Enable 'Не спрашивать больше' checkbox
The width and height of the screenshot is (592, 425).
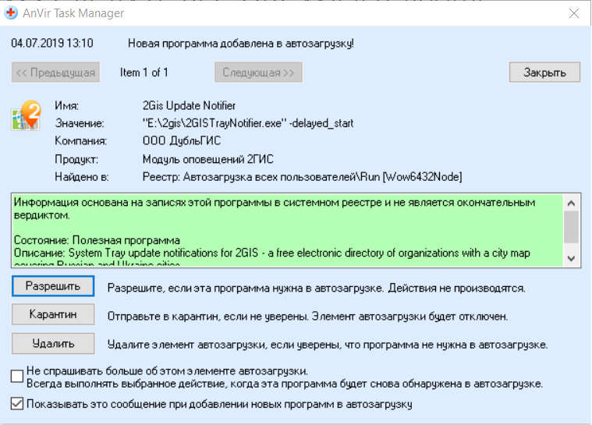point(17,376)
